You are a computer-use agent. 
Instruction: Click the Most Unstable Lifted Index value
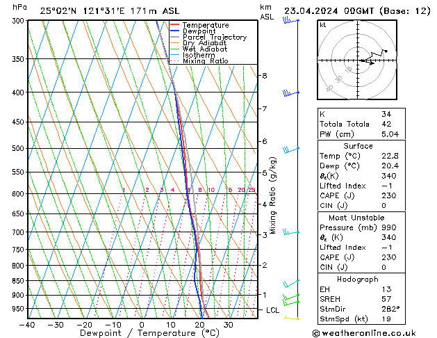click(x=387, y=248)
